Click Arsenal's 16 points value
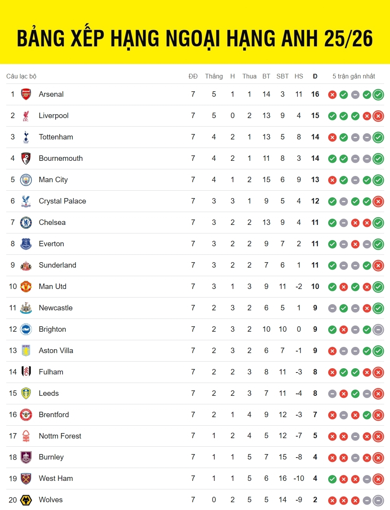 click(315, 94)
